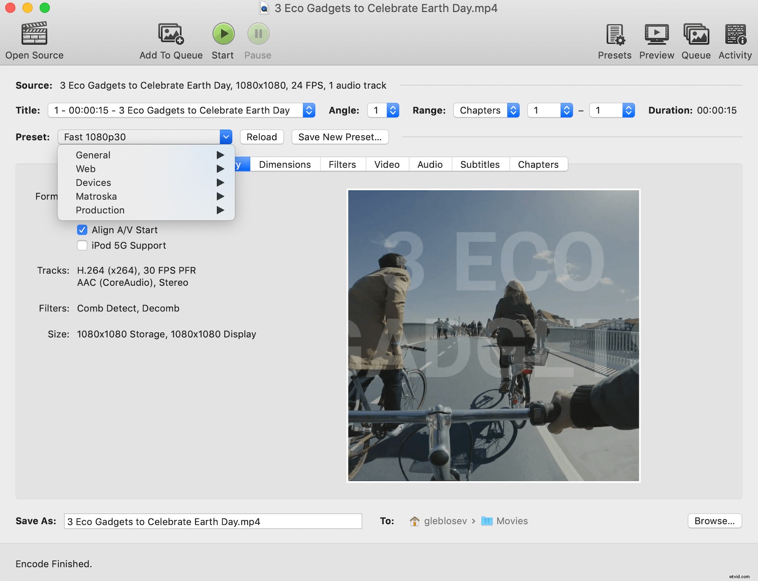The width and height of the screenshot is (758, 581).
Task: Open the Subtitles tab
Action: tap(480, 164)
